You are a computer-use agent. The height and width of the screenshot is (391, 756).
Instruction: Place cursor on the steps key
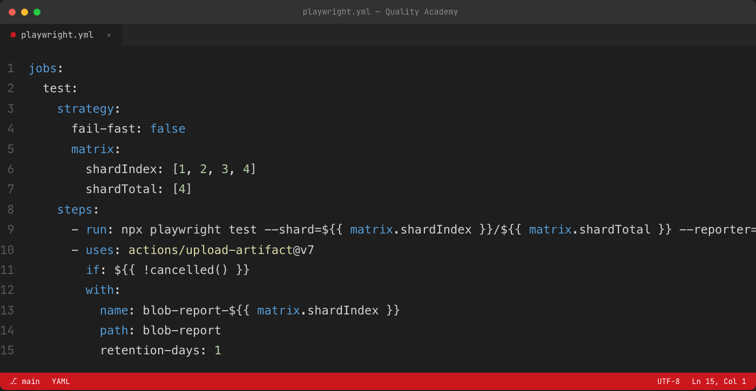[x=75, y=210]
